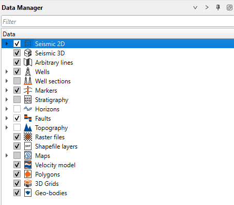The image size is (234, 205).
Task: Click the Seismic 3D cube icon
Action: [28, 53]
